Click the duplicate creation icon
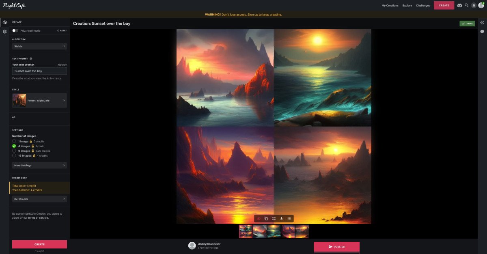The height and width of the screenshot is (254, 487). (x=266, y=219)
